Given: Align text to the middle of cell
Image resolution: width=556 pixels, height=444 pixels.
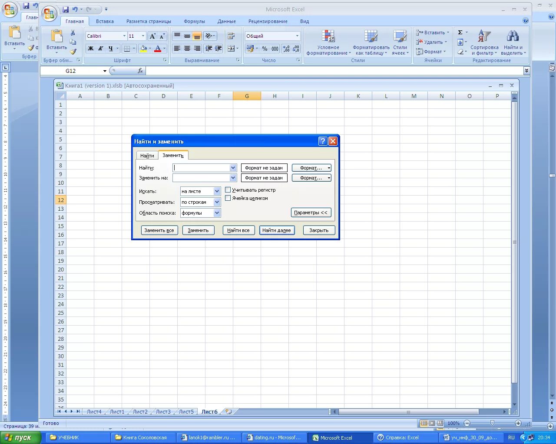Looking at the screenshot, I should point(187,36).
